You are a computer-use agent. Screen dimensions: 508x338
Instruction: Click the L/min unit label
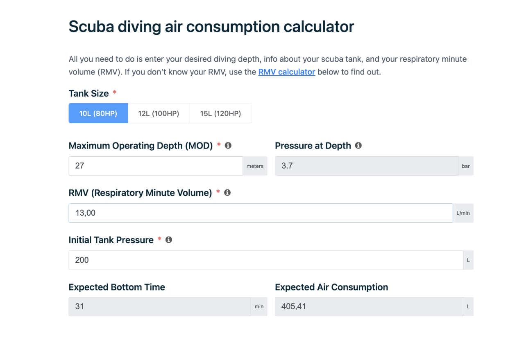pos(463,213)
